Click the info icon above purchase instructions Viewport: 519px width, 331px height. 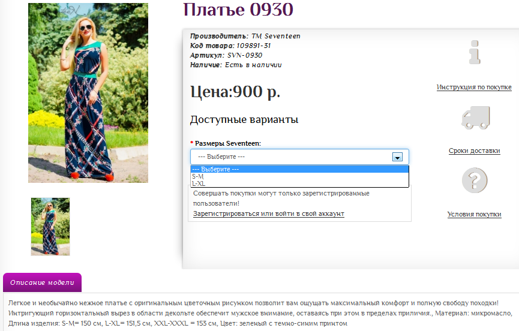point(475,52)
